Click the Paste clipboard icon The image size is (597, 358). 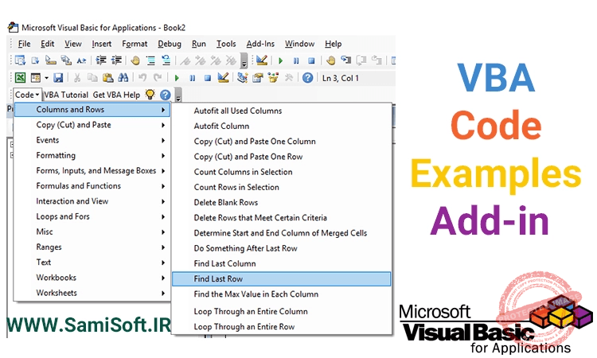(x=107, y=78)
